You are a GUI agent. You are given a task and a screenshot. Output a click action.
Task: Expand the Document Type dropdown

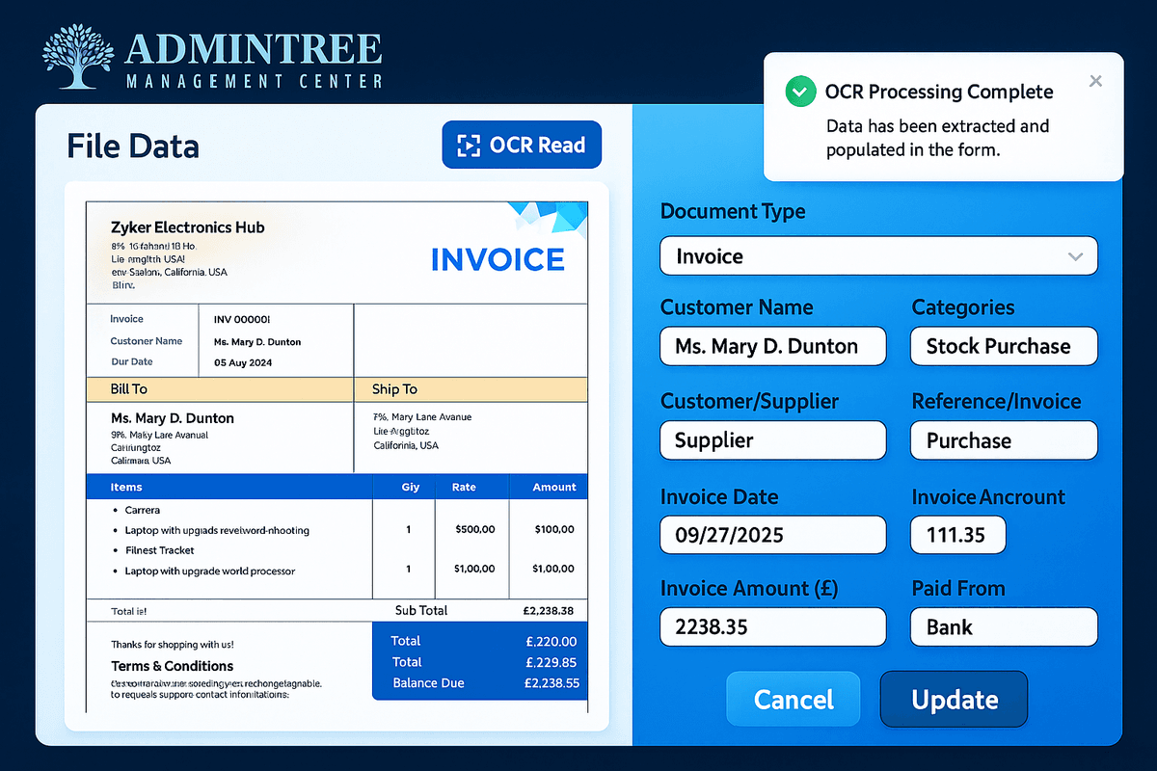click(x=878, y=256)
